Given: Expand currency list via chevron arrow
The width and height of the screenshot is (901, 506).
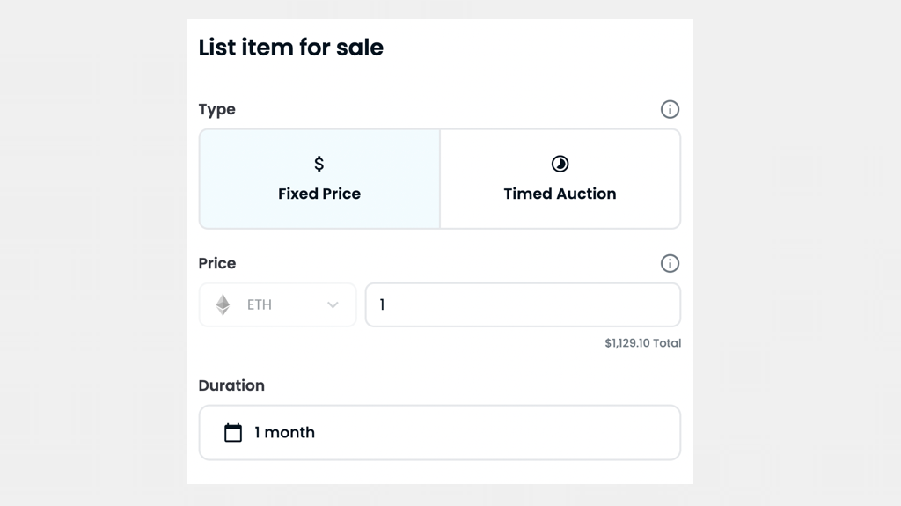Looking at the screenshot, I should 333,304.
